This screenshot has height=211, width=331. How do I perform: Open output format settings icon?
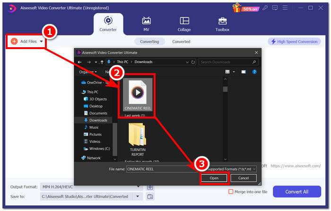(150, 187)
